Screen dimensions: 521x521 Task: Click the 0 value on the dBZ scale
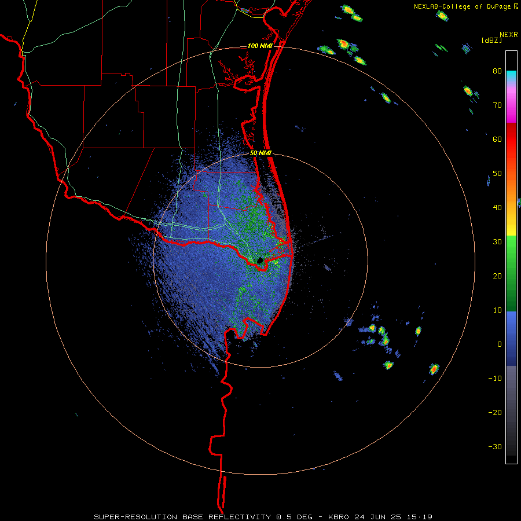500,344
